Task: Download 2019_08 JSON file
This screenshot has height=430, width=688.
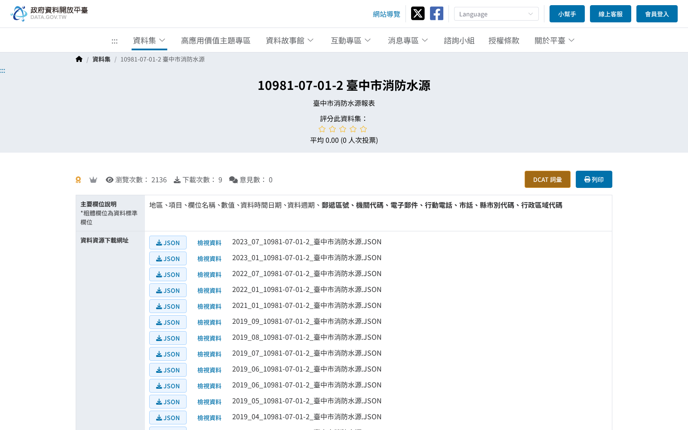Action: tap(168, 338)
